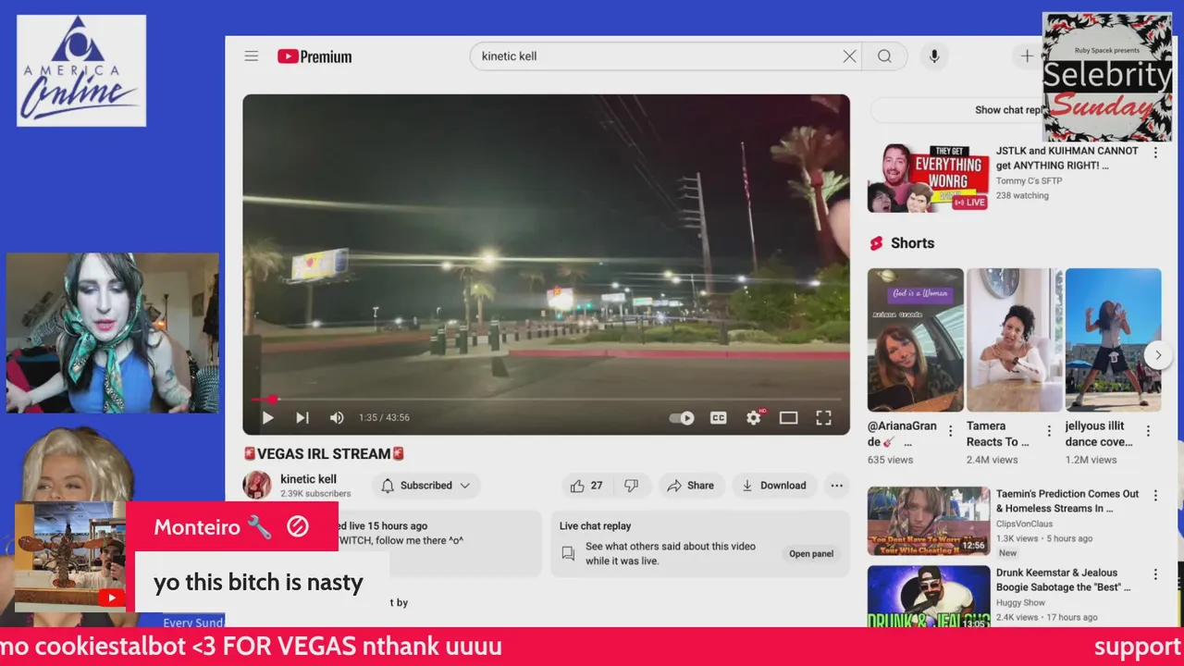
Task: Open Tommy C's SFTP channel
Action: coord(1029,181)
